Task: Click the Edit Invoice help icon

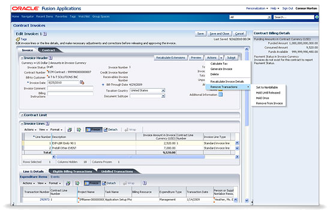Action: point(45,34)
